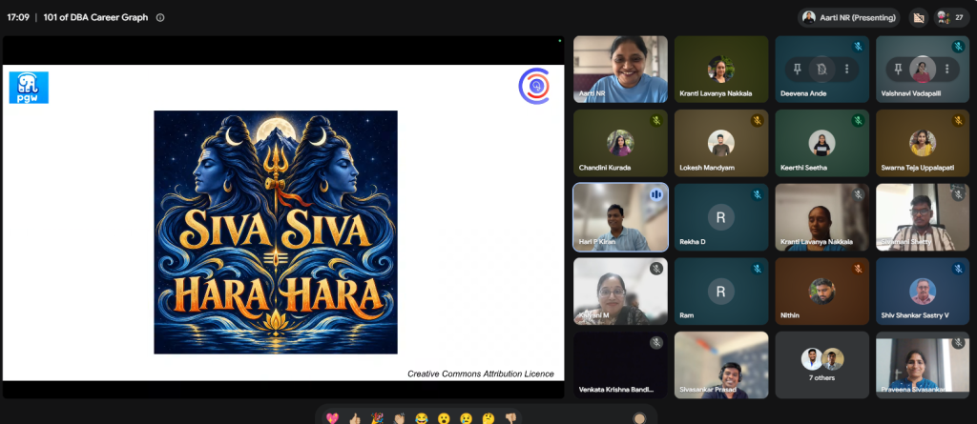This screenshot has width=977, height=424.
Task: Open the participants list showing 27
Action: [x=951, y=18]
